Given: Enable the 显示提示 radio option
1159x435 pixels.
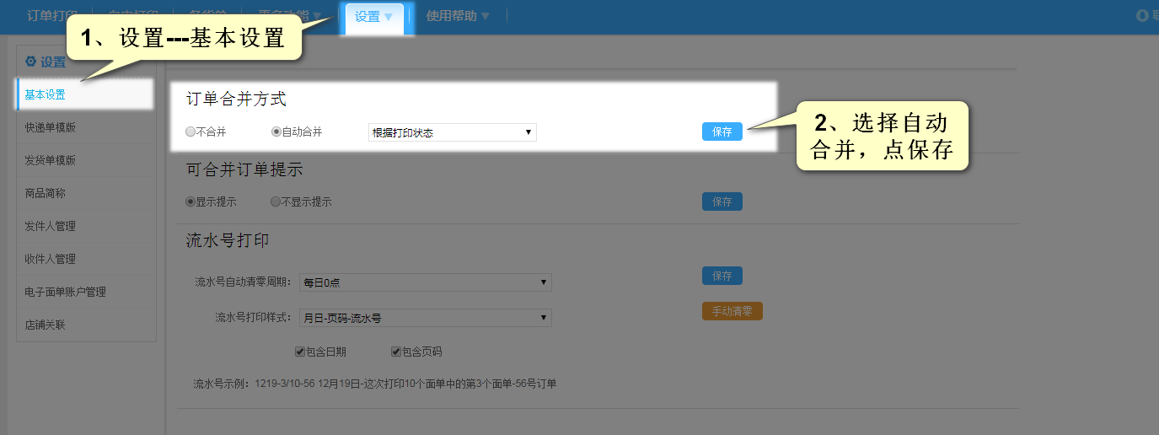Looking at the screenshot, I should tap(190, 202).
